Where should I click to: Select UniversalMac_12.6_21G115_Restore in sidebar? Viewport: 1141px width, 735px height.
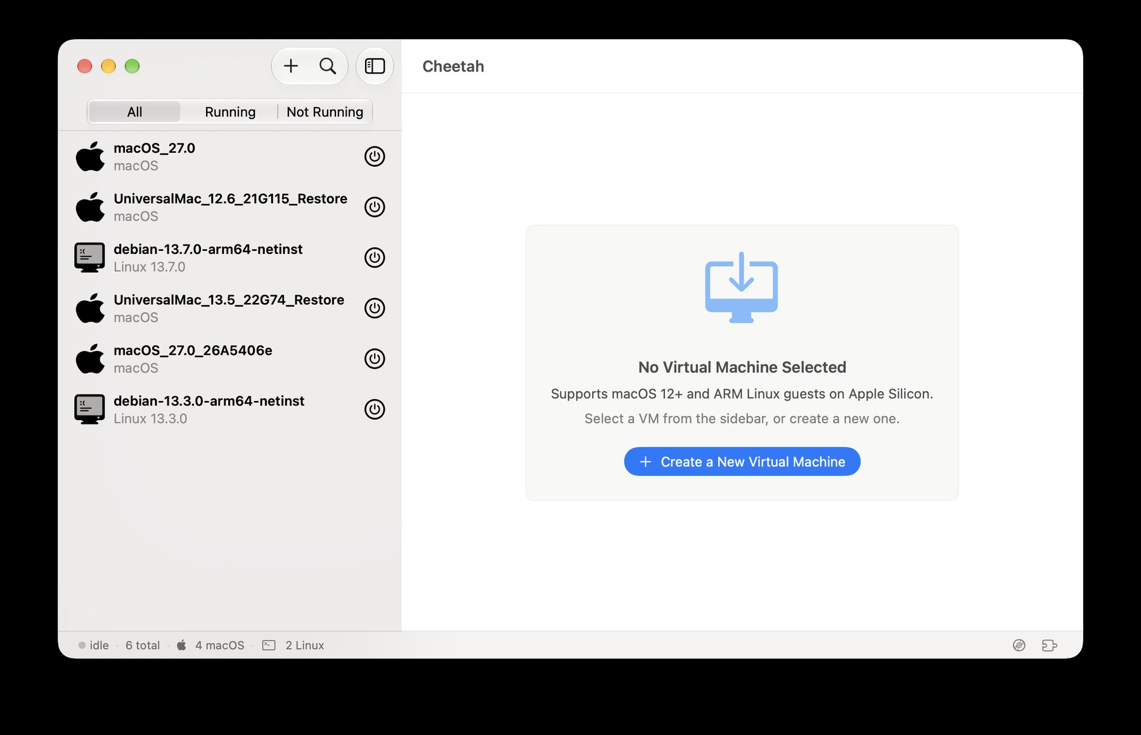click(x=229, y=207)
